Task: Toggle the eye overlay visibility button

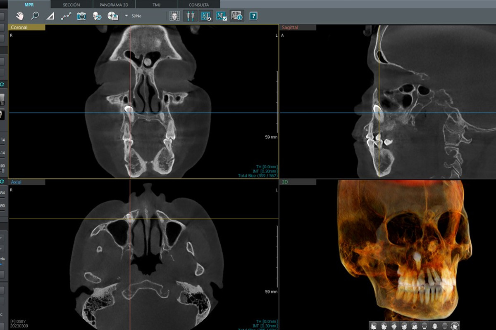Action: (206, 16)
